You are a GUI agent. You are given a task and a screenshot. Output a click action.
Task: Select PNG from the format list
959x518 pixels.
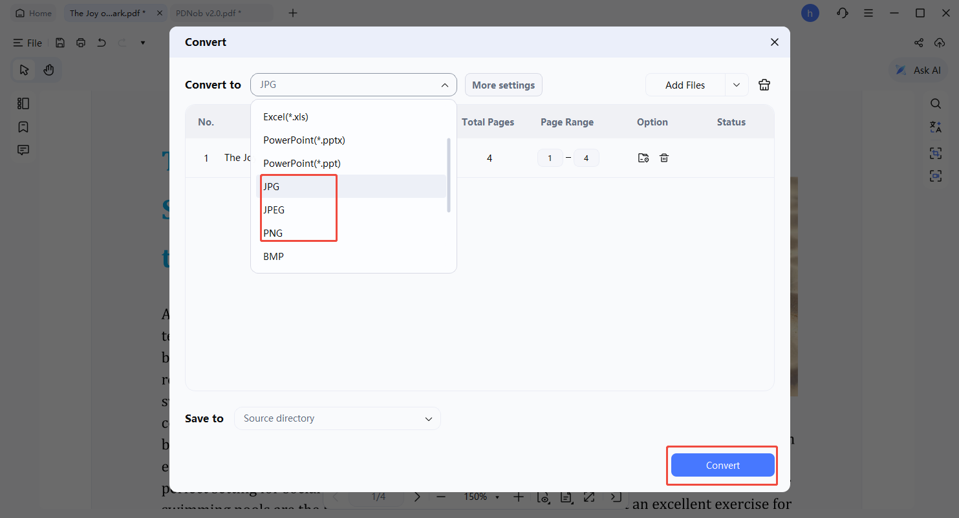pyautogui.click(x=273, y=233)
